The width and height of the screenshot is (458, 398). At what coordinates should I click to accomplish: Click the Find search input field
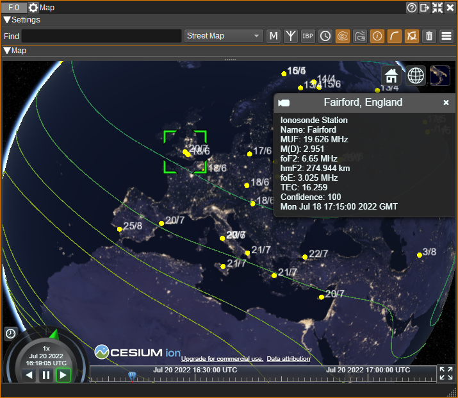(x=101, y=36)
